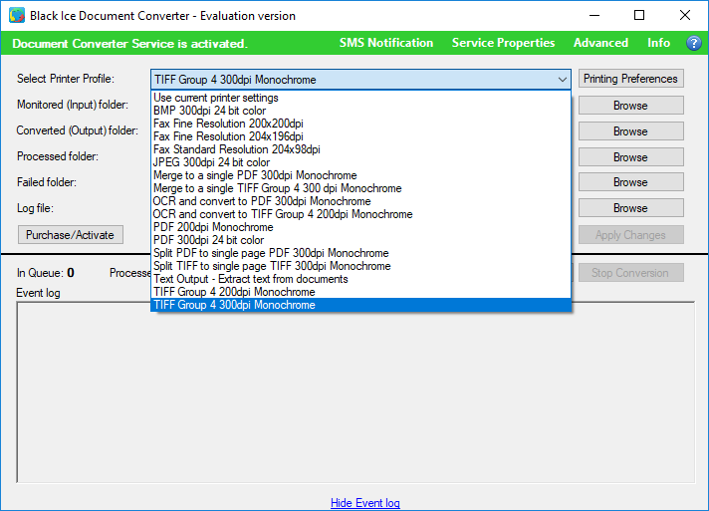Viewport: 709px width, 511px height.
Task: Click the Info menu item
Action: click(x=658, y=43)
